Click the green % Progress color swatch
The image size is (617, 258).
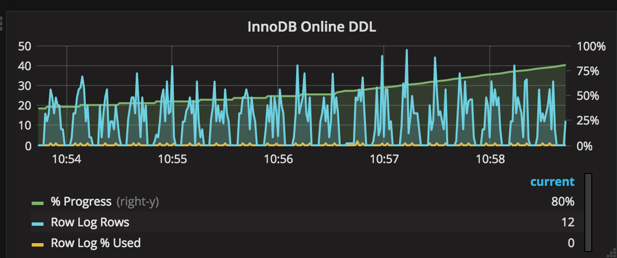click(38, 202)
